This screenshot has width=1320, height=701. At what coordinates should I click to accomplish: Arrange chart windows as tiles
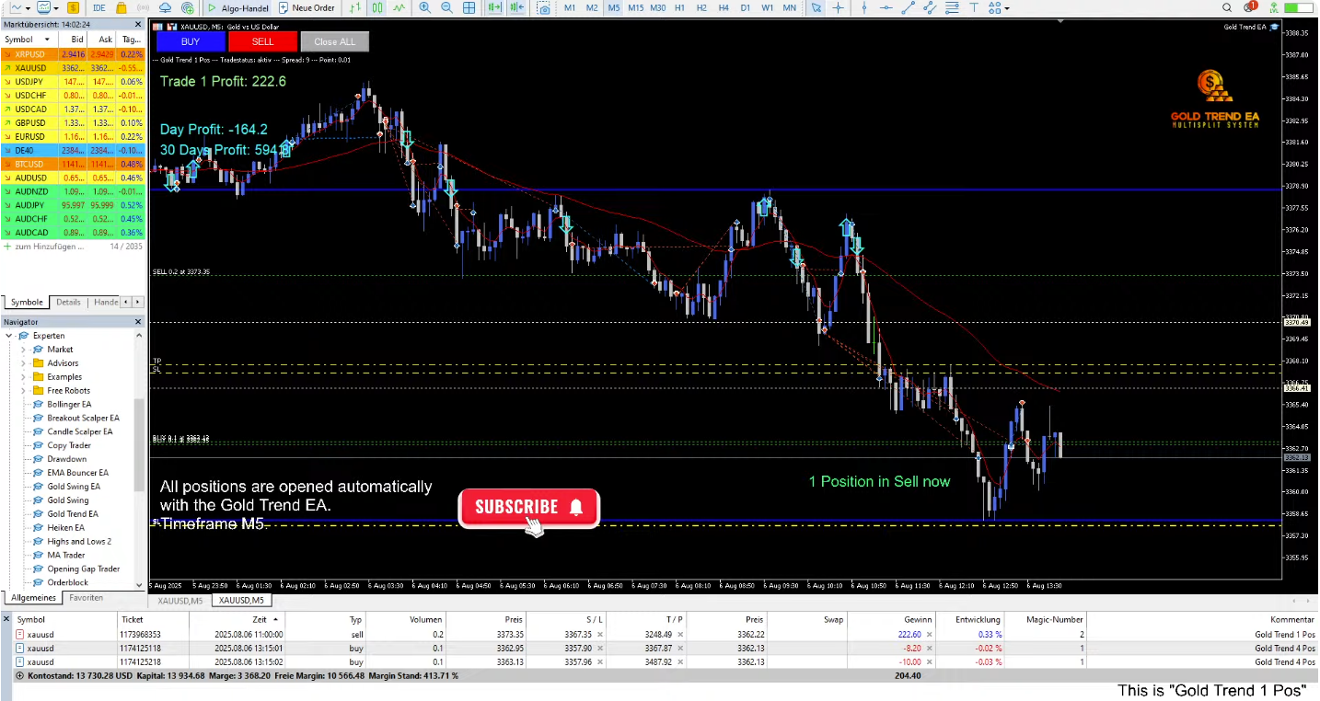469,7
